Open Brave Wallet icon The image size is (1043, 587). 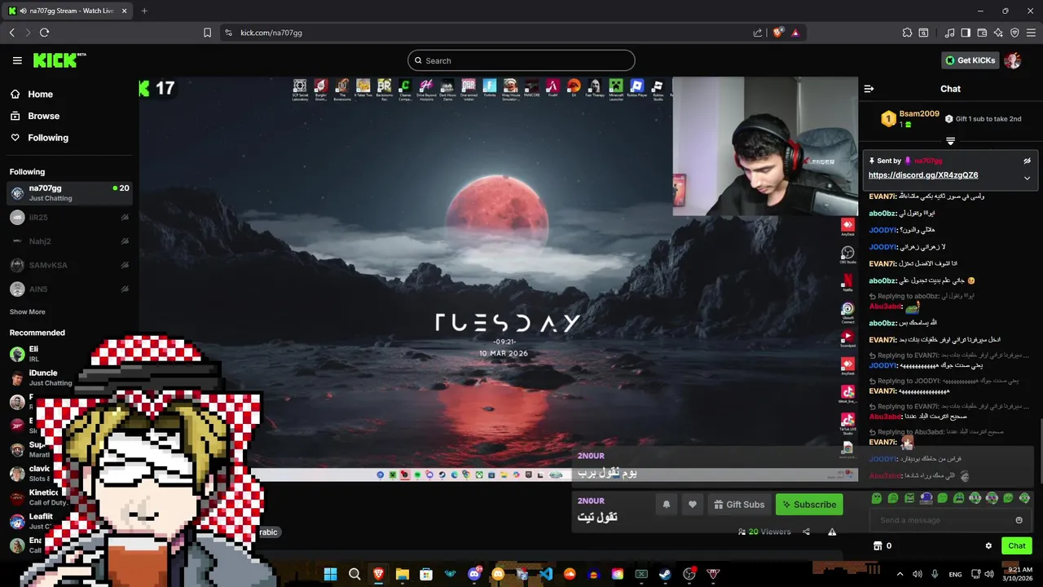click(x=982, y=33)
